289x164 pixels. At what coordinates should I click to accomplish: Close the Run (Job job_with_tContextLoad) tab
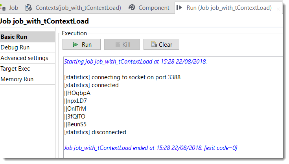click(x=279, y=8)
